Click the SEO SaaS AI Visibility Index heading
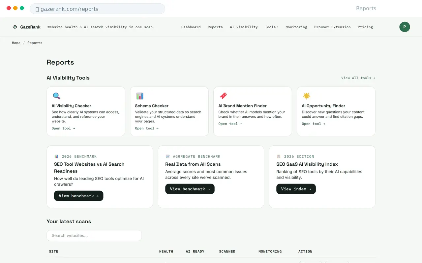The image size is (422, 263). pyautogui.click(x=307, y=164)
